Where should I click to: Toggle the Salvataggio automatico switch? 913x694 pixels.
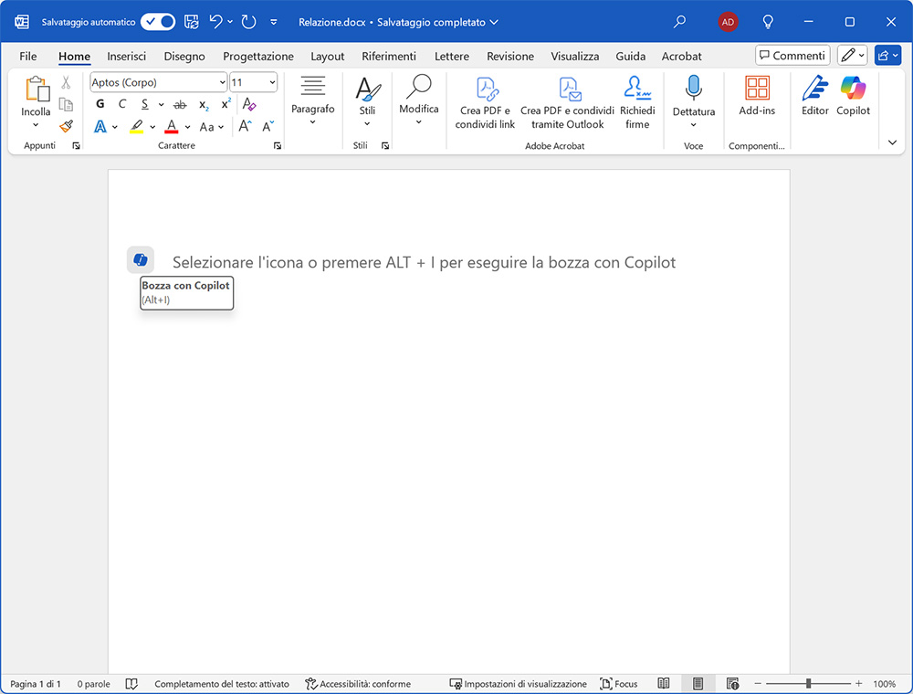pyautogui.click(x=158, y=21)
